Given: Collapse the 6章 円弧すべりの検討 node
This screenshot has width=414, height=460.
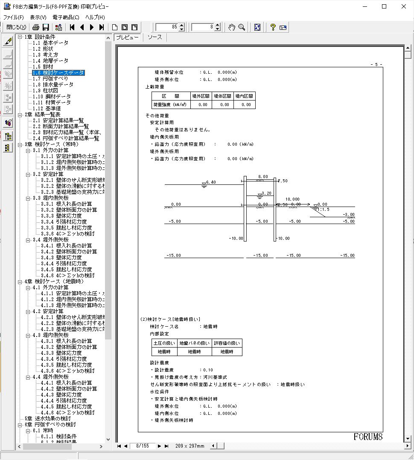Looking at the screenshot, I should 20,425.
